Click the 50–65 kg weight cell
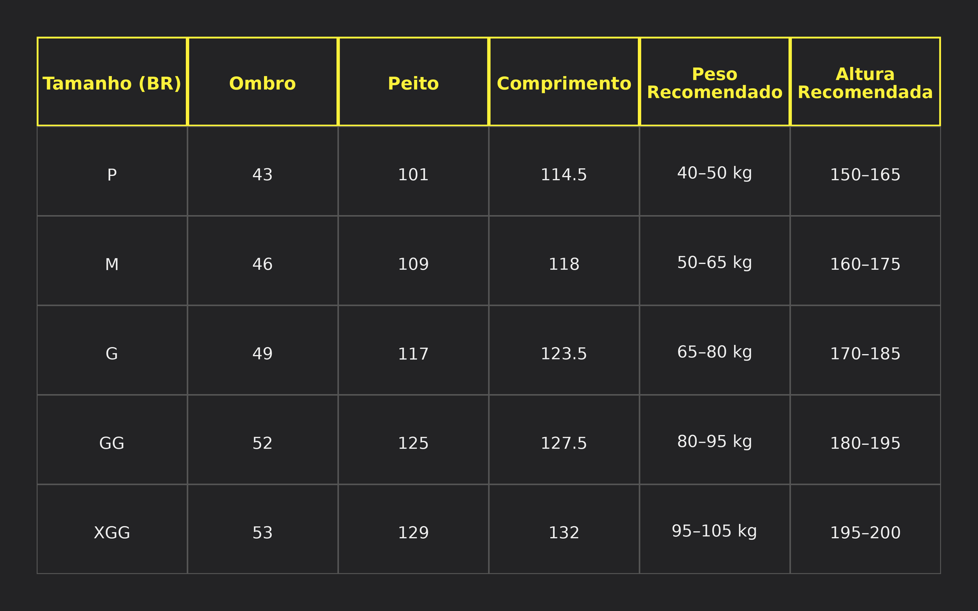The width and height of the screenshot is (978, 611). pos(714,263)
